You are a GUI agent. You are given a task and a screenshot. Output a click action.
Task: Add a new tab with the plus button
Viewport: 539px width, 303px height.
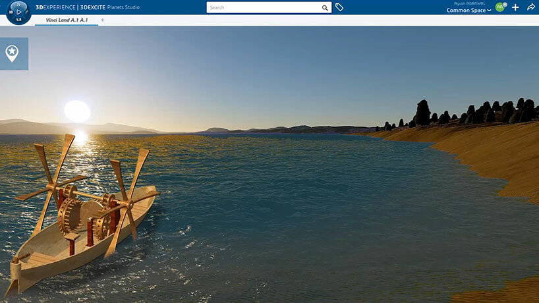pos(102,20)
